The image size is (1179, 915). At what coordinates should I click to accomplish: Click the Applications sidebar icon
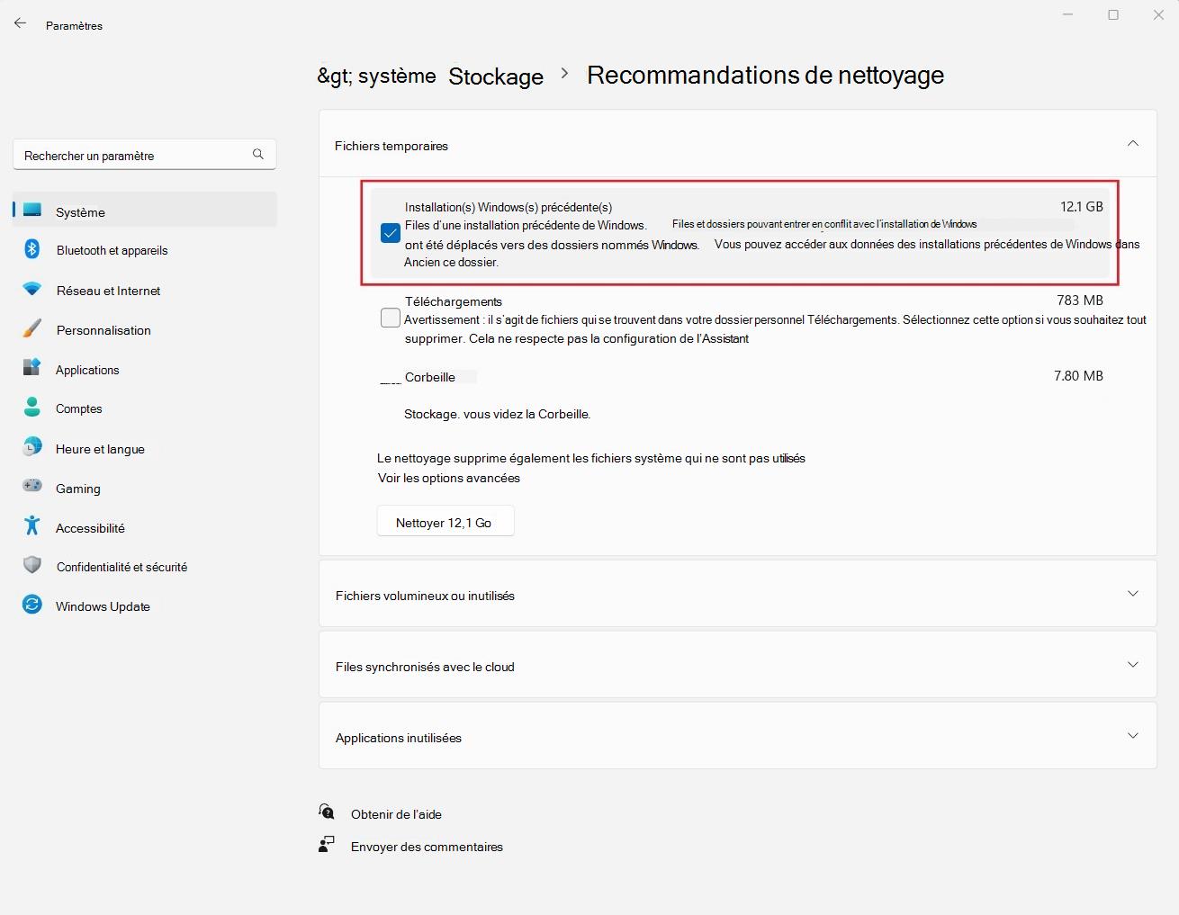tap(32, 369)
